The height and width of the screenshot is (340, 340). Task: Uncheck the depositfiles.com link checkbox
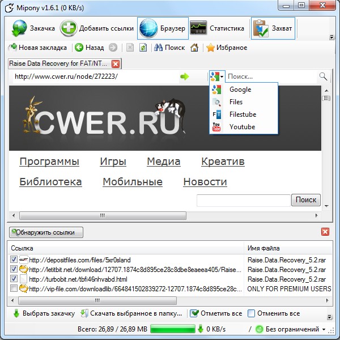[14, 260]
